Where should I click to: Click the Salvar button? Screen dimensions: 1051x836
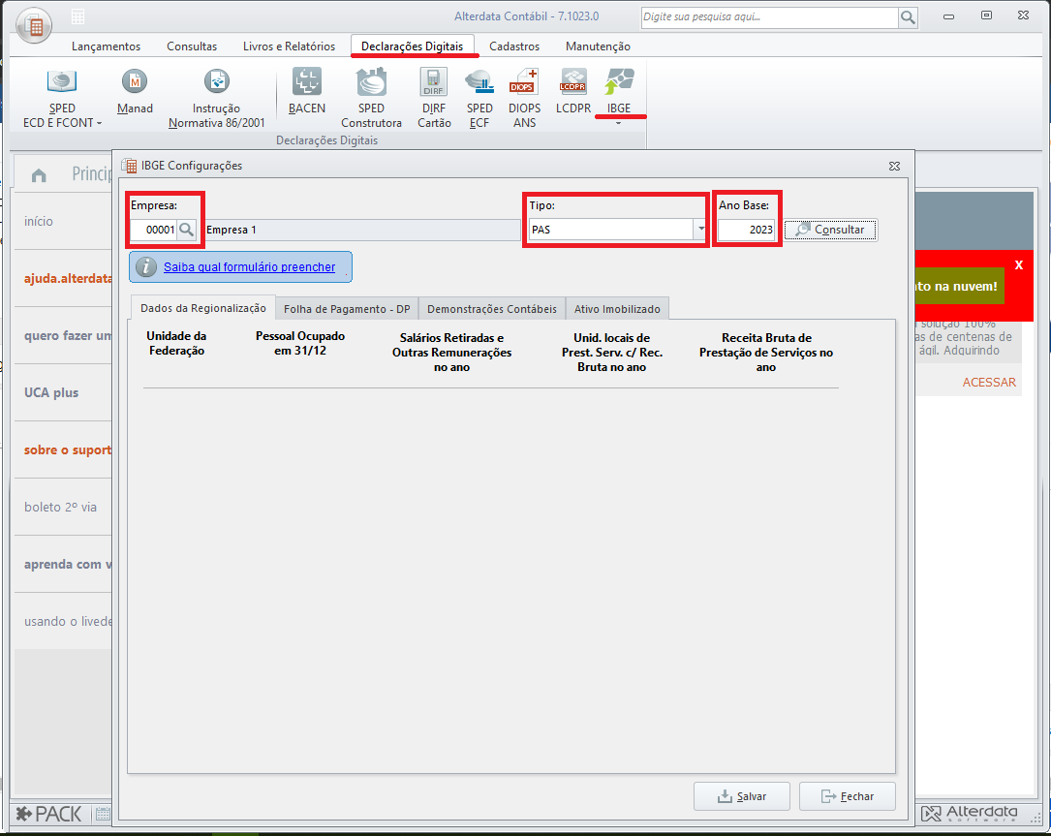click(741, 796)
